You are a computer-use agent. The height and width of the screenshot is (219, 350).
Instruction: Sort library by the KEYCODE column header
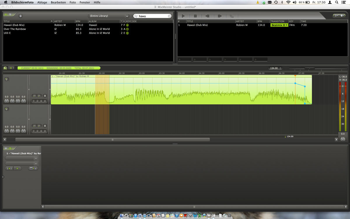(x=149, y=21)
